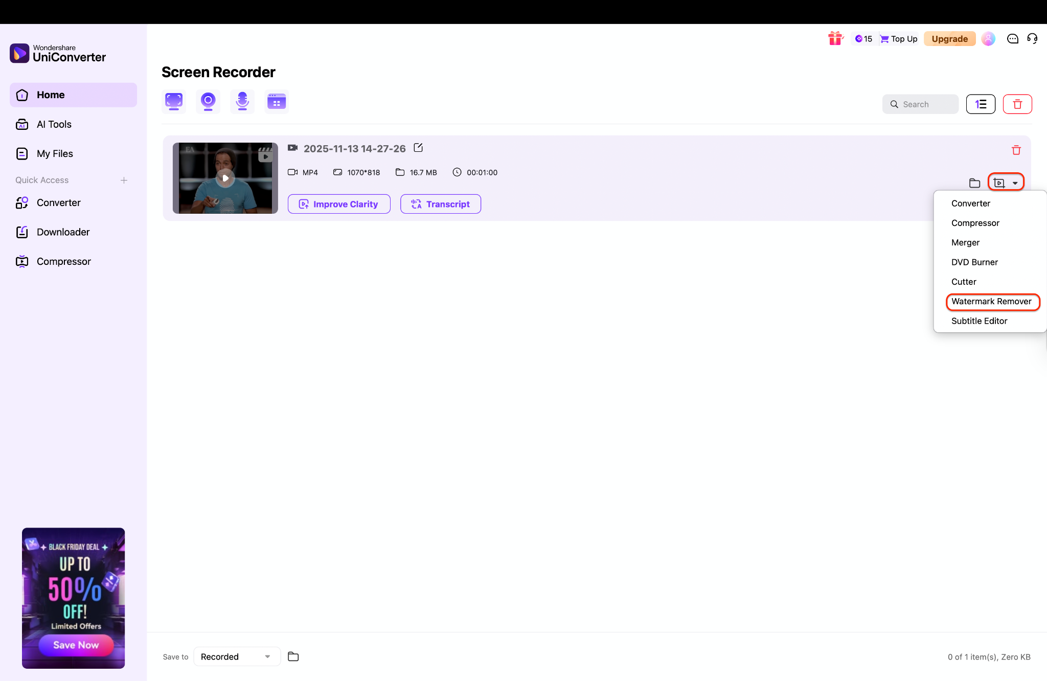This screenshot has height=681, width=1047.
Task: Go to AI Tools in sidebar
Action: pos(54,124)
